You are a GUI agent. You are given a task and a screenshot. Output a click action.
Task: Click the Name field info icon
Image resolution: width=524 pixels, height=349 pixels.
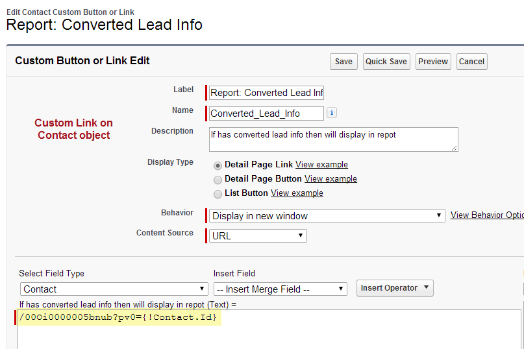click(332, 112)
